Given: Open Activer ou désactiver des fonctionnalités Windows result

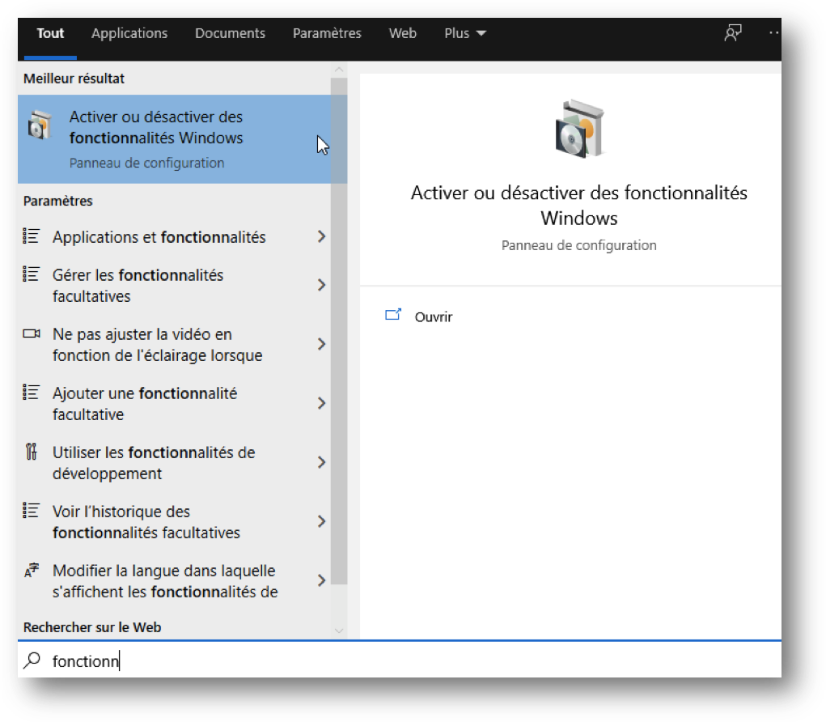Looking at the screenshot, I should coord(175,139).
